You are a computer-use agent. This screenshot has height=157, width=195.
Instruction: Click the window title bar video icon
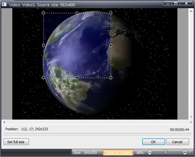point(4,4)
